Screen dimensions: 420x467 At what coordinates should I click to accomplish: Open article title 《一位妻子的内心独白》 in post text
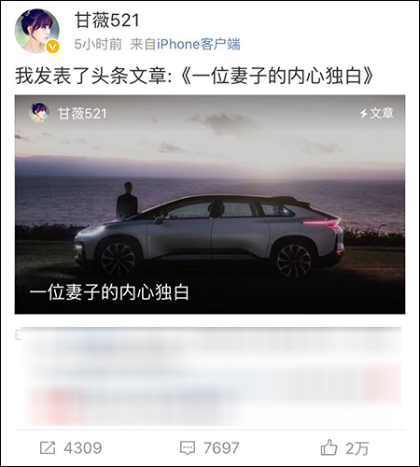(x=276, y=76)
